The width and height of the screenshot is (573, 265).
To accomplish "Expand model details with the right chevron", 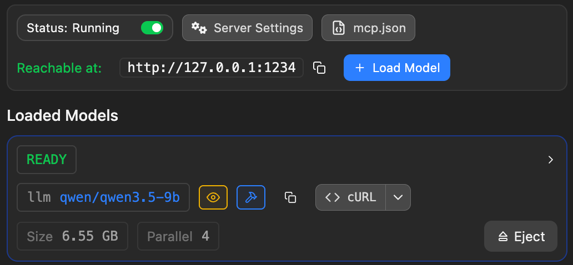I will coord(551,160).
